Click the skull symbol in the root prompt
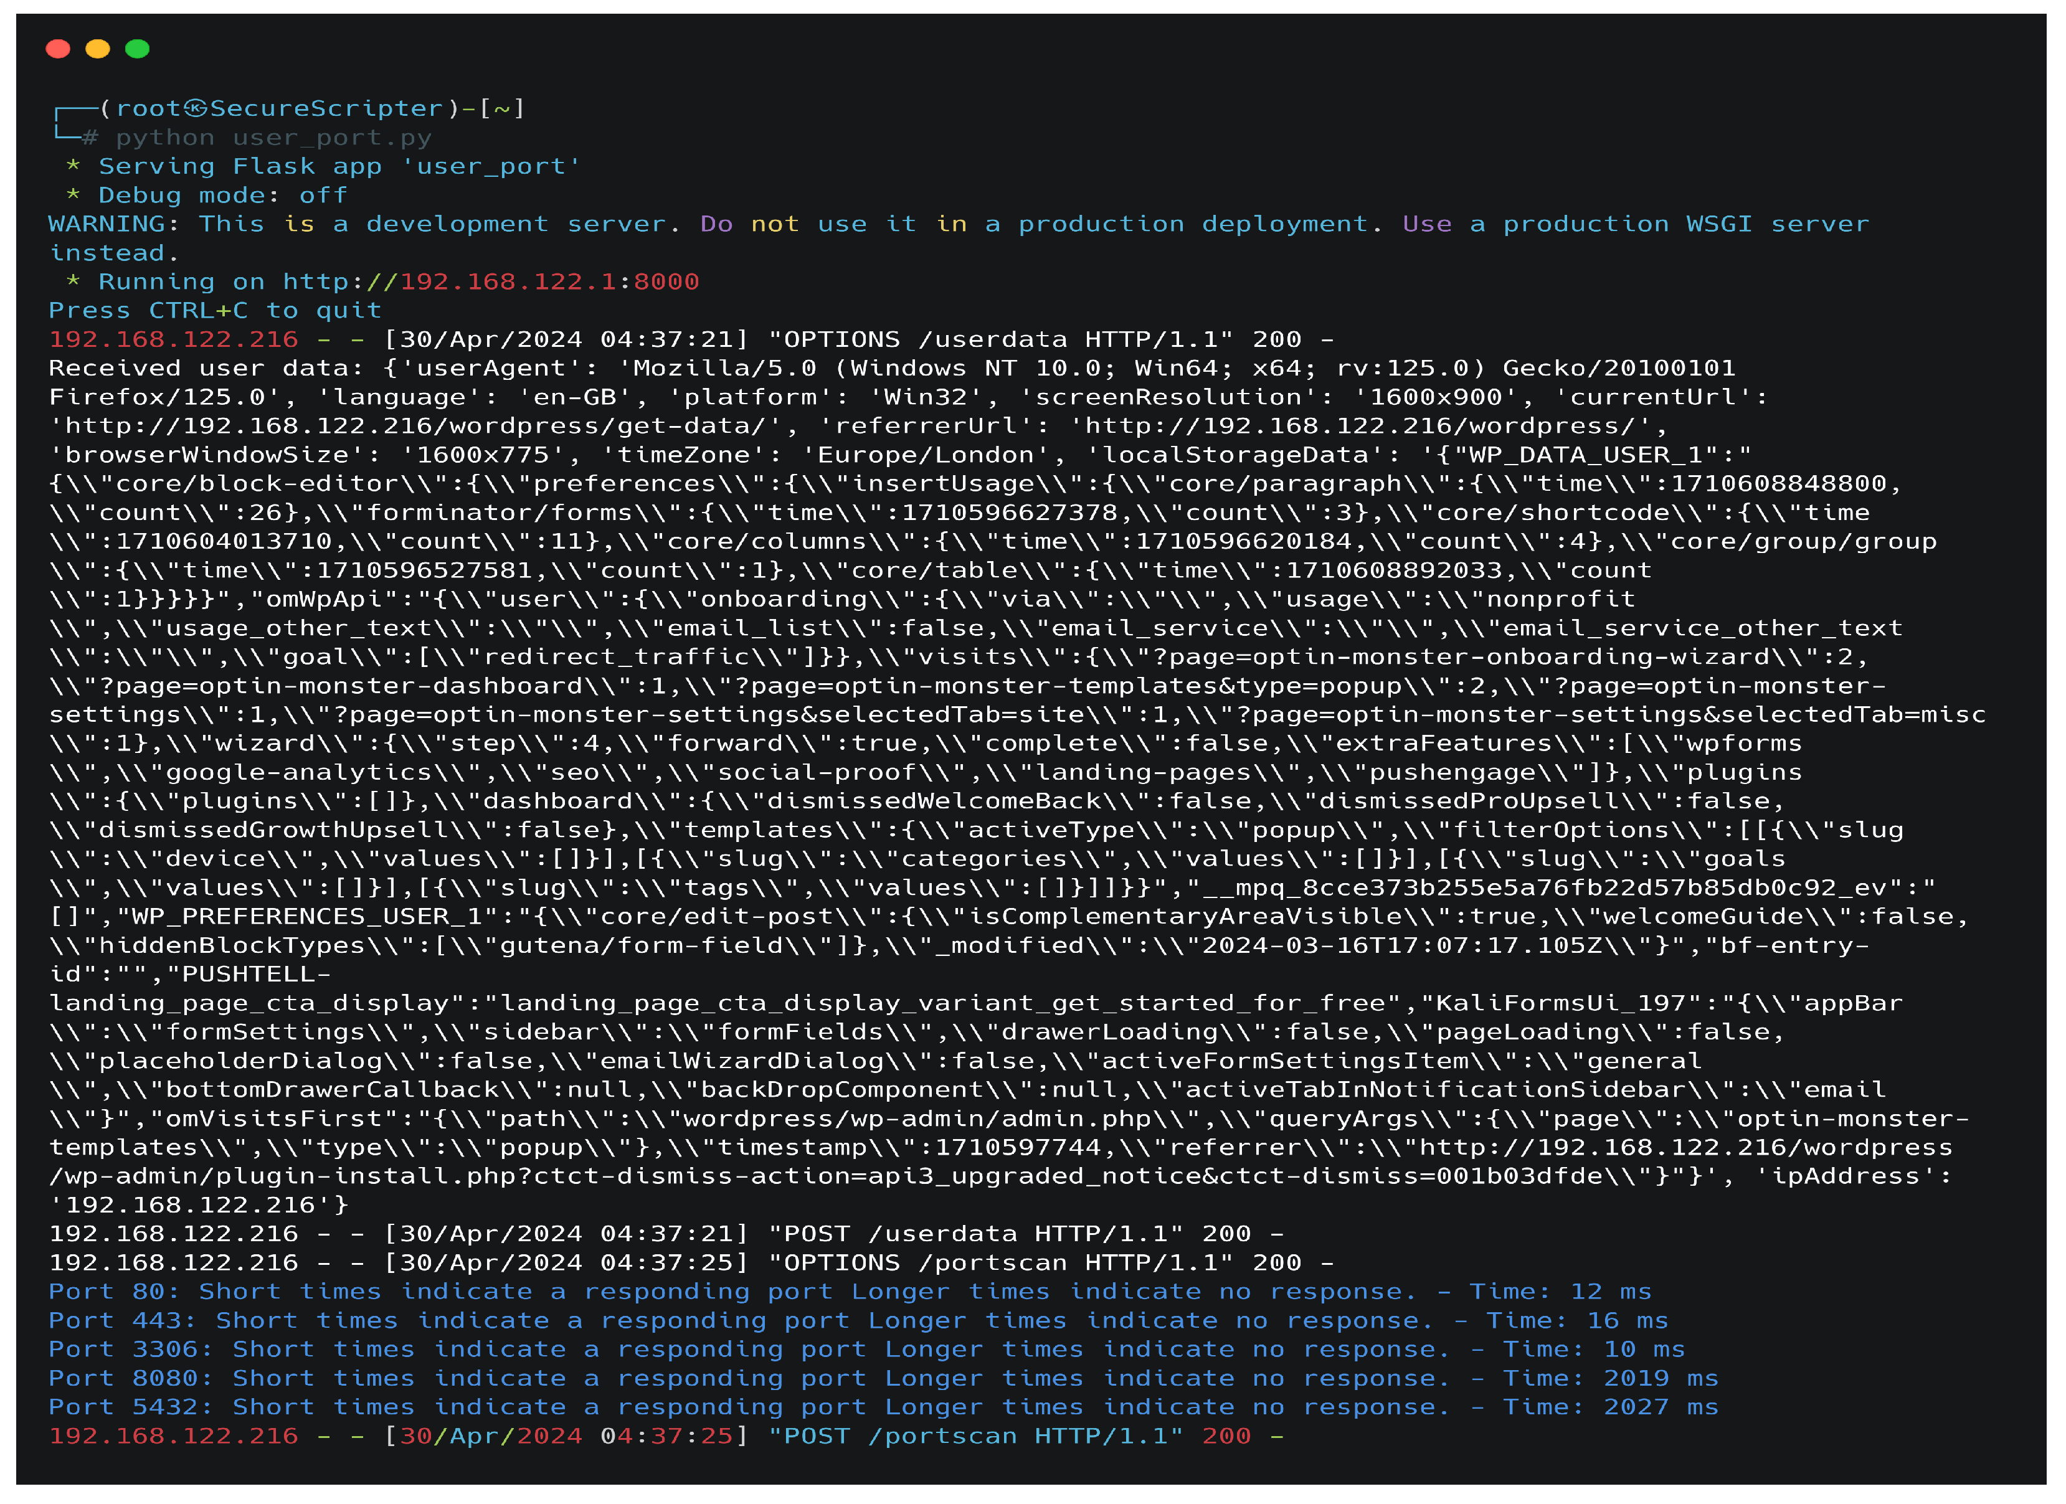The width and height of the screenshot is (2066, 1504). [x=195, y=108]
